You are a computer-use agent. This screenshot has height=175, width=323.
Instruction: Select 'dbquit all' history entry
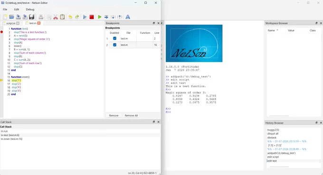(273, 134)
